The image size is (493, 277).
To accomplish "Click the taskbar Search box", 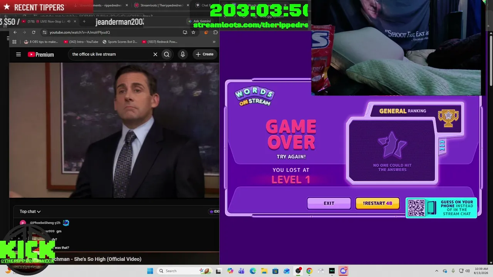I will point(184,271).
